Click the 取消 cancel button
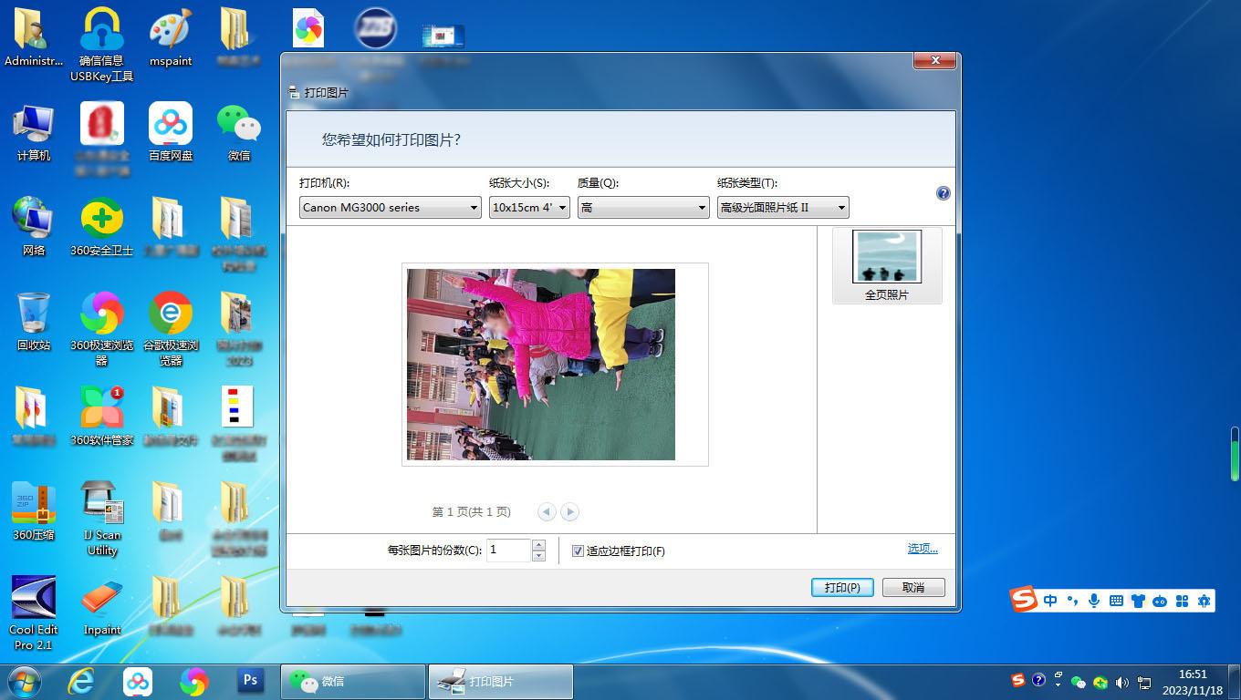1241x700 pixels. pos(912,588)
